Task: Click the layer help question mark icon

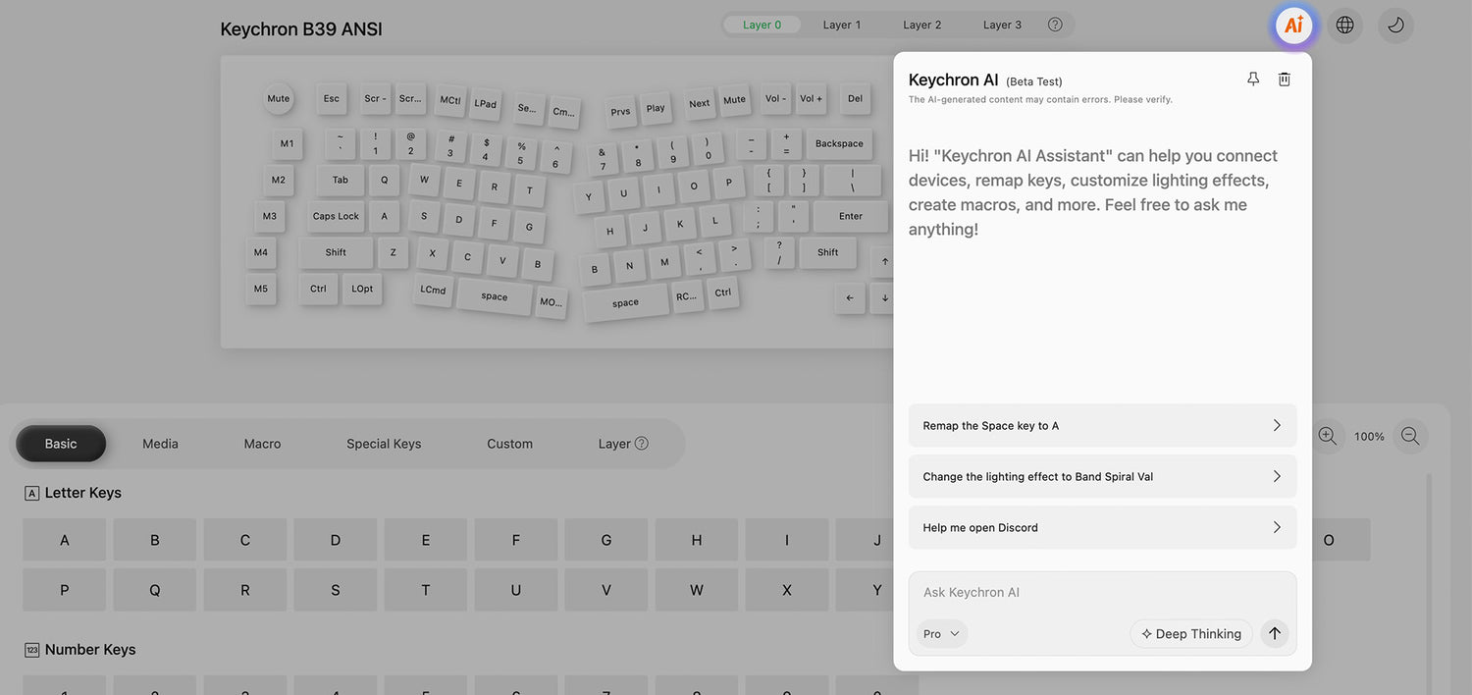Action: point(1055,25)
